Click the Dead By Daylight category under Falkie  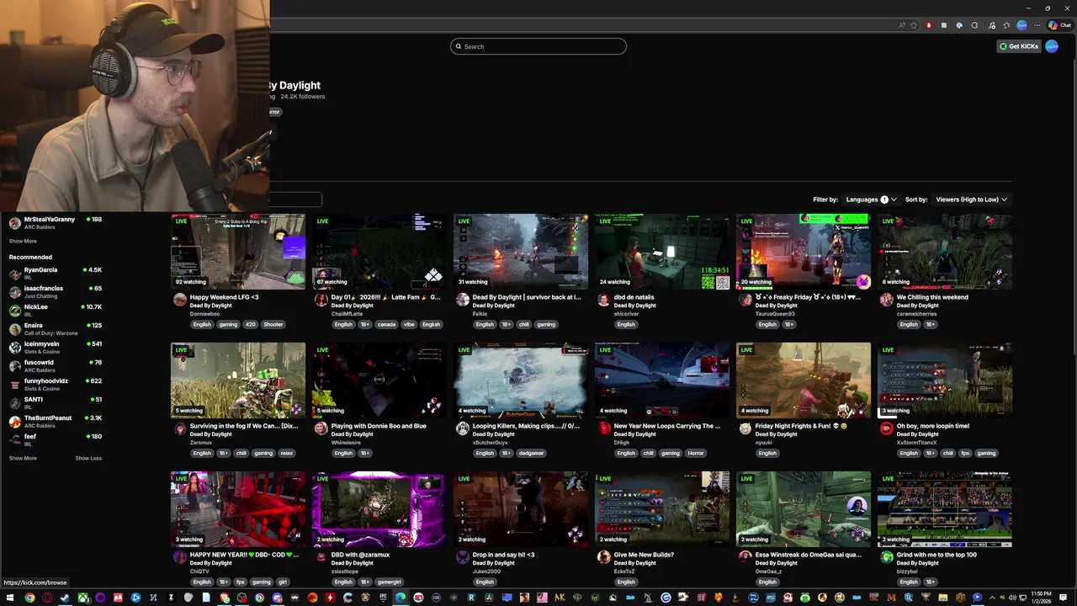pyautogui.click(x=493, y=306)
